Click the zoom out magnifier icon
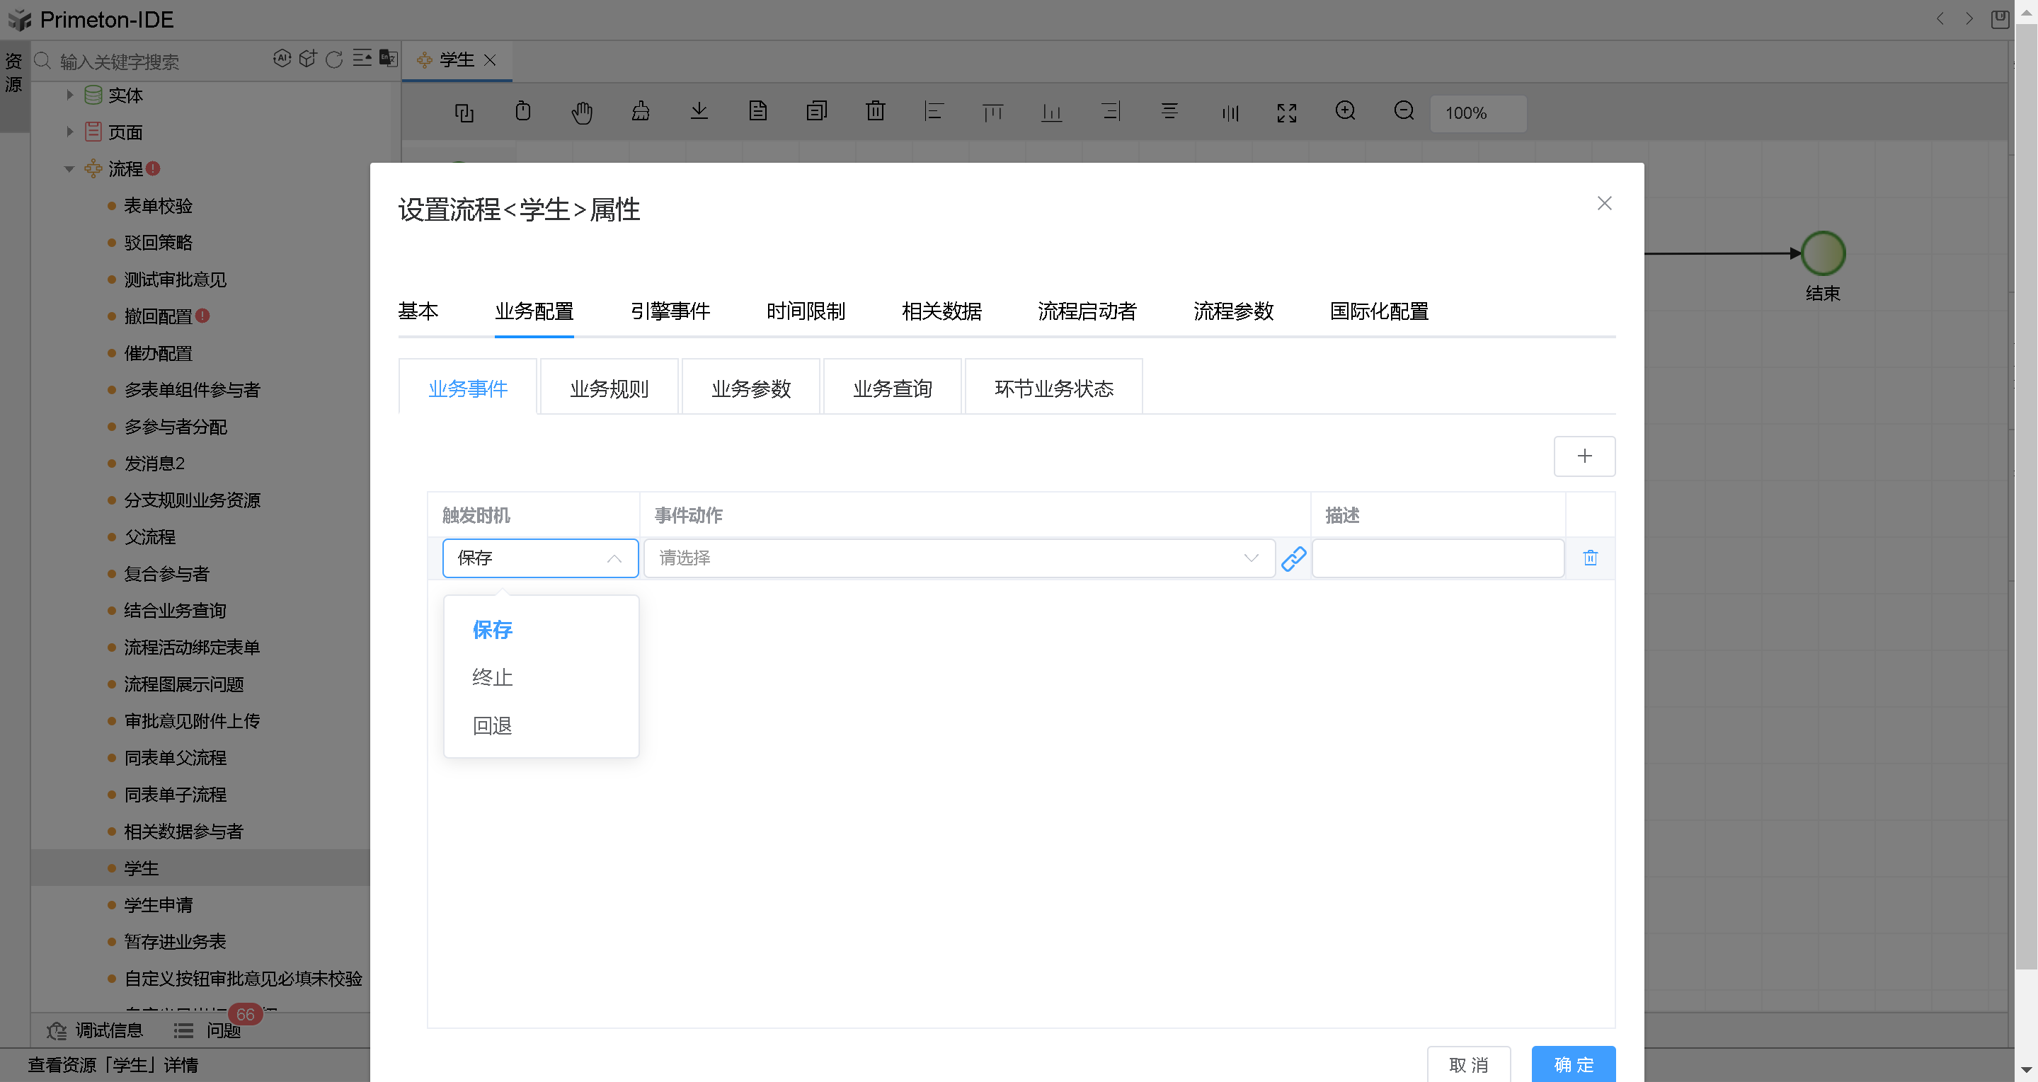The image size is (2038, 1082). (x=1404, y=112)
